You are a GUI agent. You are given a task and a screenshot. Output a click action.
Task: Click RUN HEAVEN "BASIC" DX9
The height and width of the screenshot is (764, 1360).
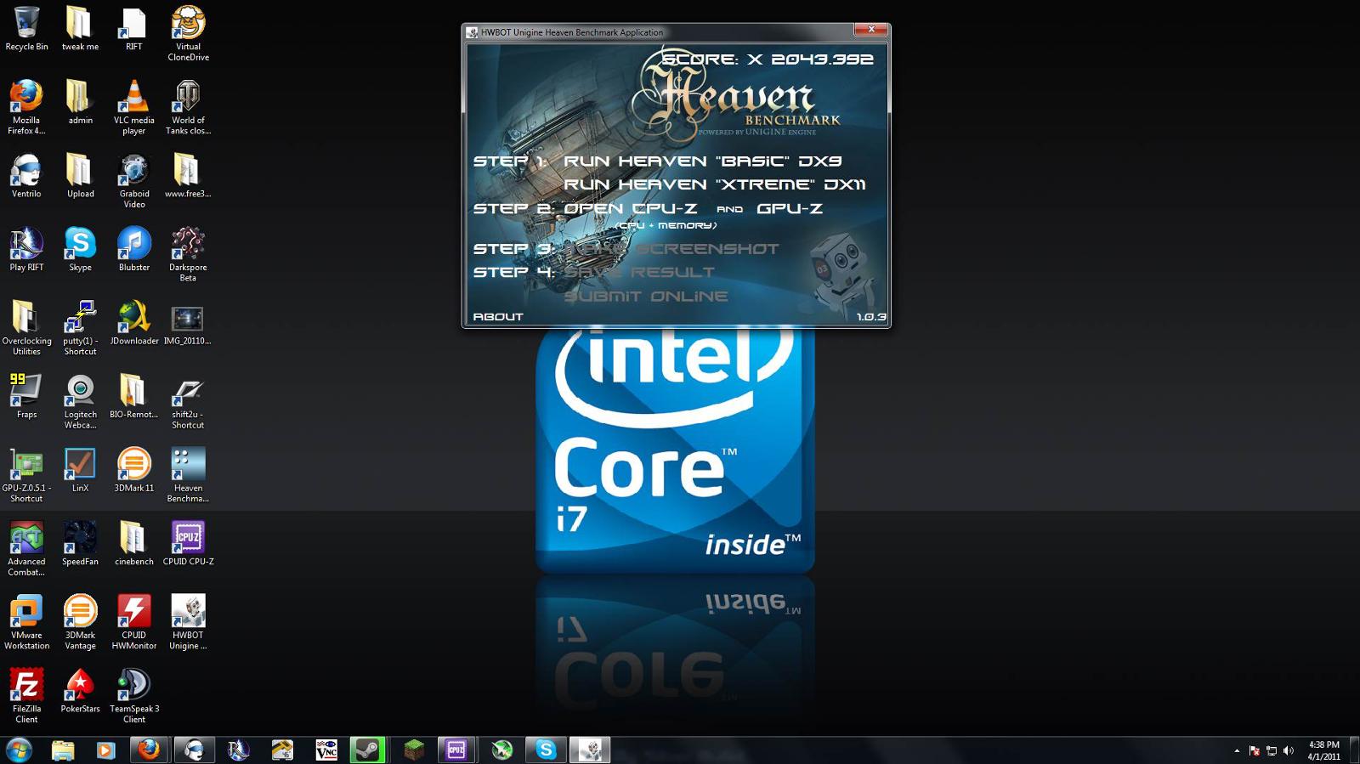[702, 161]
